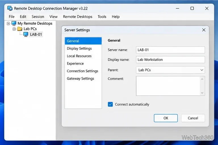Click the LAB-01 computer icon
This screenshot has height=145, width=218.
pyautogui.click(x=26, y=34)
